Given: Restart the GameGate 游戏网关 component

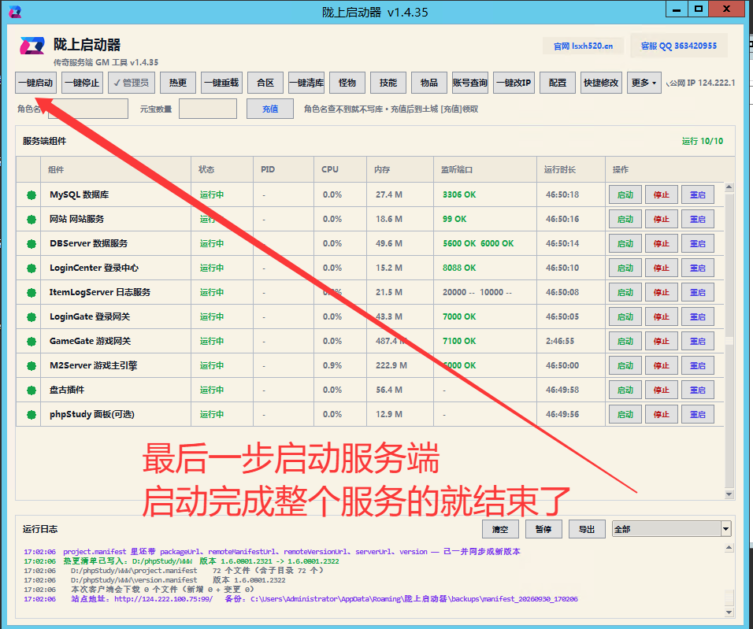Looking at the screenshot, I should [697, 341].
